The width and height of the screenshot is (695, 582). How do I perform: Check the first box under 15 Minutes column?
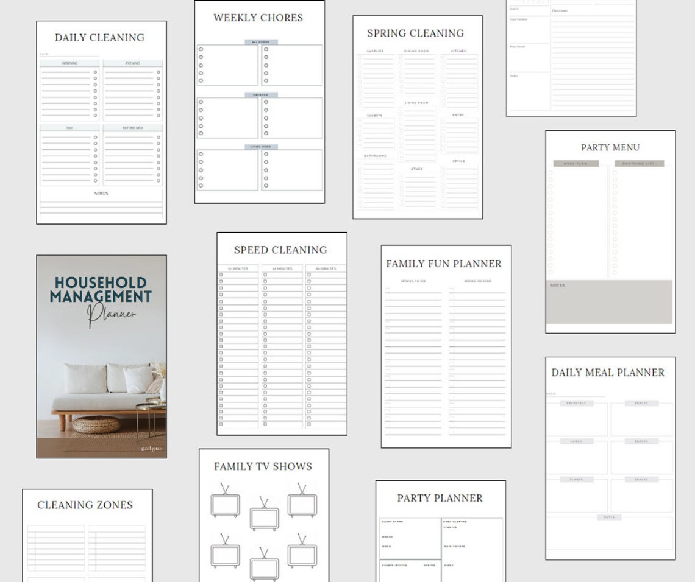[221, 274]
